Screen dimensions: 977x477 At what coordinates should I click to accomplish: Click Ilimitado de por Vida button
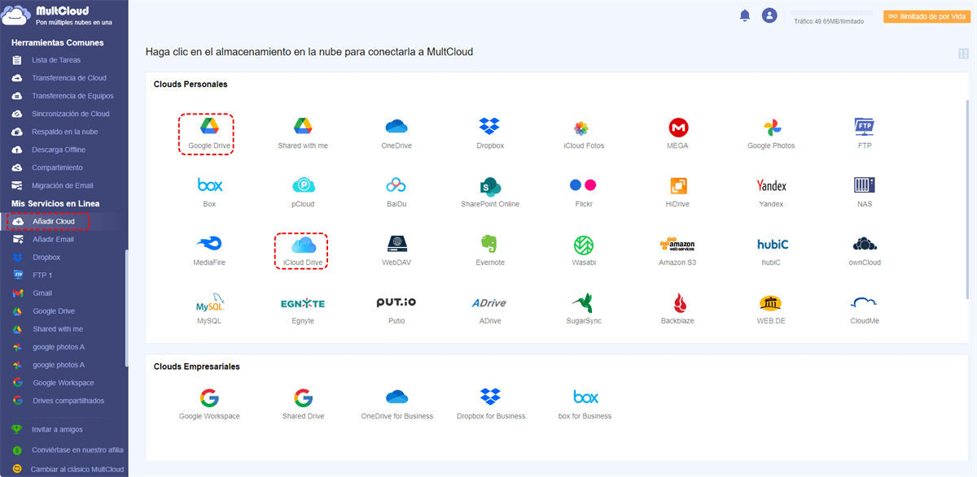click(x=927, y=16)
